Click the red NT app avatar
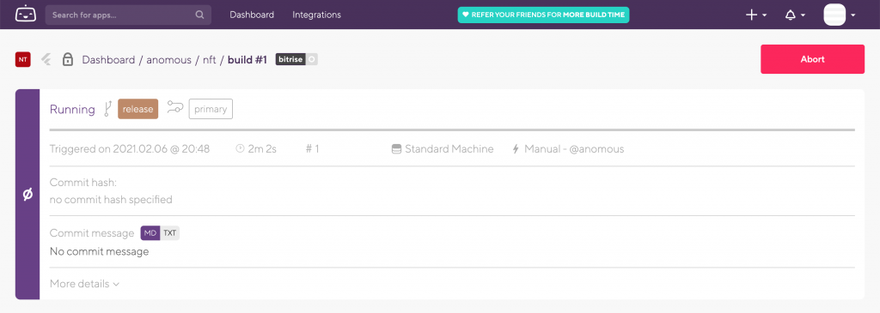This screenshot has width=880, height=313. pyautogui.click(x=22, y=59)
